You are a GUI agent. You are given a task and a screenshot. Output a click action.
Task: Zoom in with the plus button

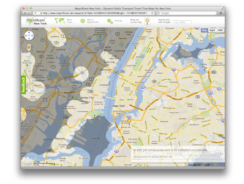point(29,54)
